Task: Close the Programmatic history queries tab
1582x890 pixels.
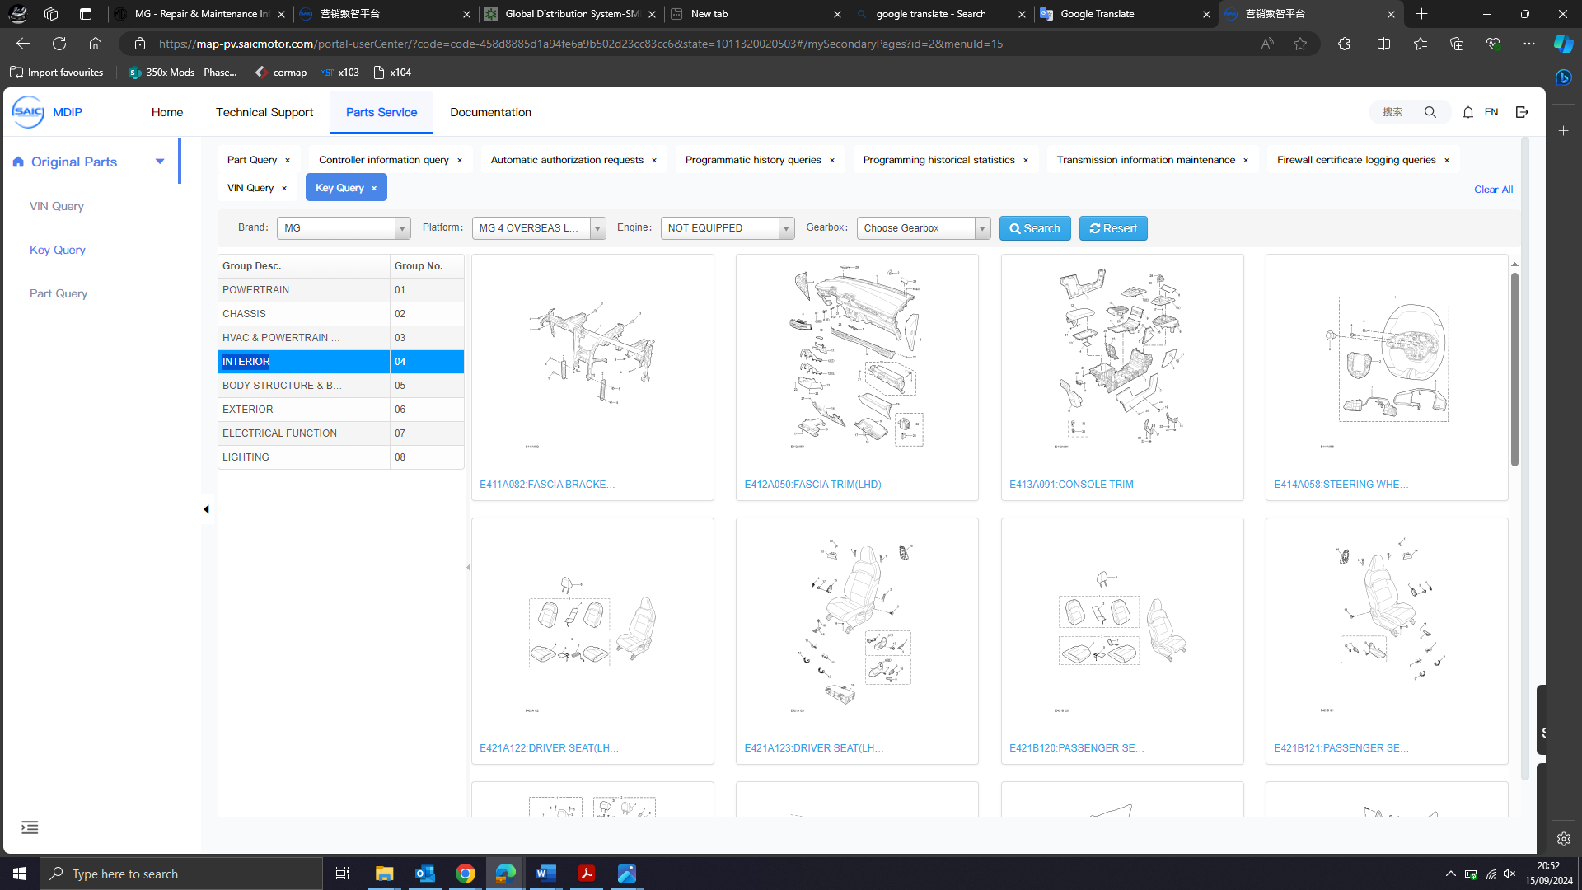Action: pyautogui.click(x=832, y=160)
